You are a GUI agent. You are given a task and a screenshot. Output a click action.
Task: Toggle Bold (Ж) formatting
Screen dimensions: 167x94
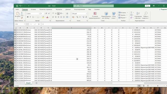pyautogui.click(x=28, y=17)
